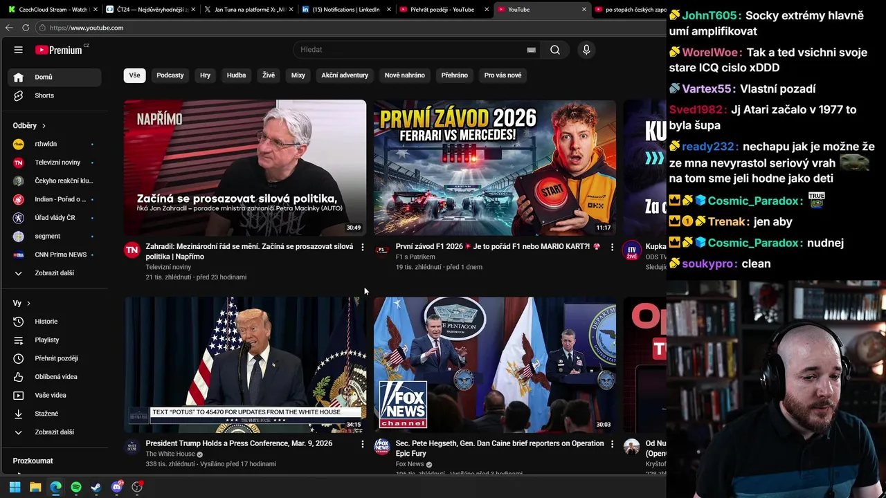Open Stažené in sidebar

(55, 414)
